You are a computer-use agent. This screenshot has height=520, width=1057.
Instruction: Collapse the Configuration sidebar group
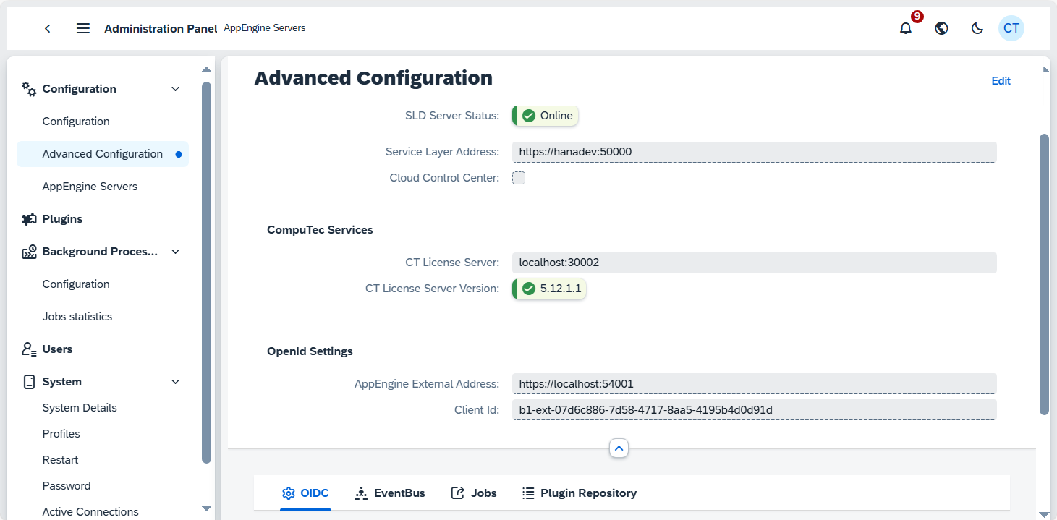175,89
